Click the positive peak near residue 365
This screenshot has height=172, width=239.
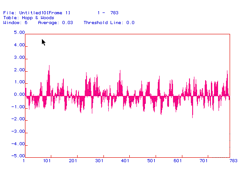pyautogui.click(x=120, y=82)
